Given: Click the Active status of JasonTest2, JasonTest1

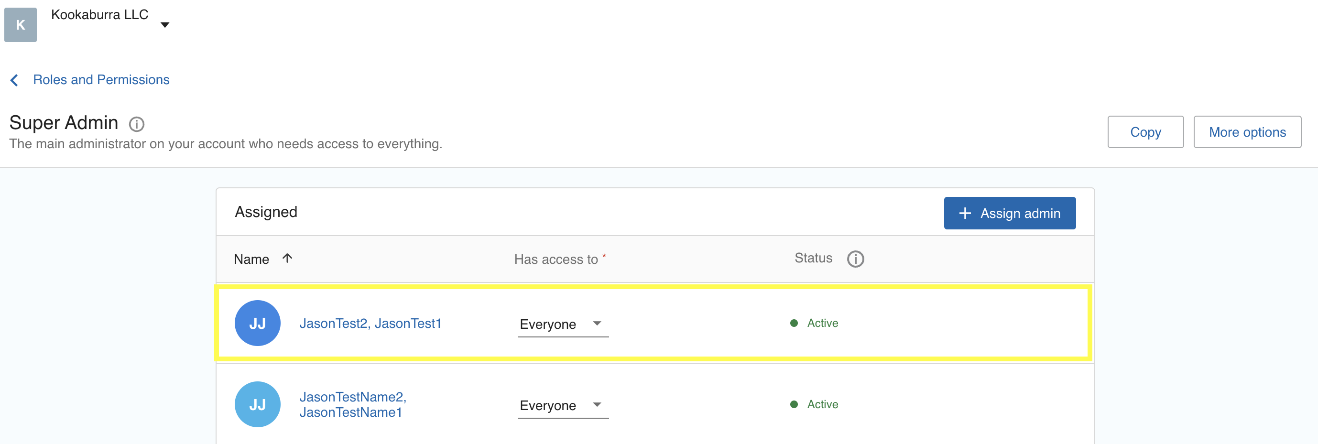Looking at the screenshot, I should pos(822,323).
